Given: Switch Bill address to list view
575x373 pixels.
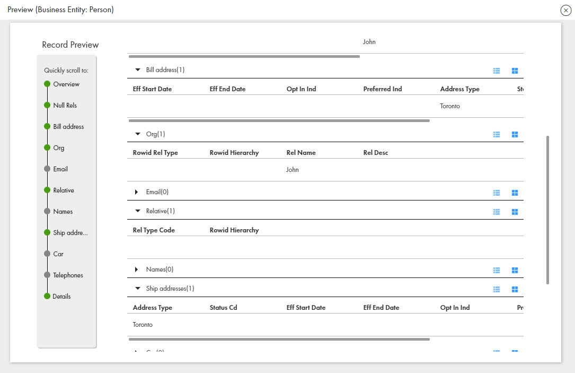Looking at the screenshot, I should (497, 71).
